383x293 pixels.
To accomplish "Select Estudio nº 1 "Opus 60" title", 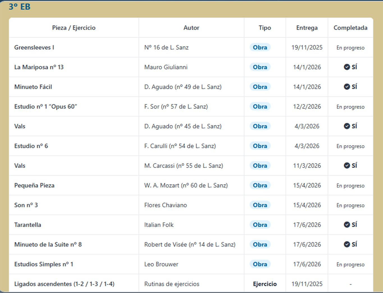I will click(46, 107).
